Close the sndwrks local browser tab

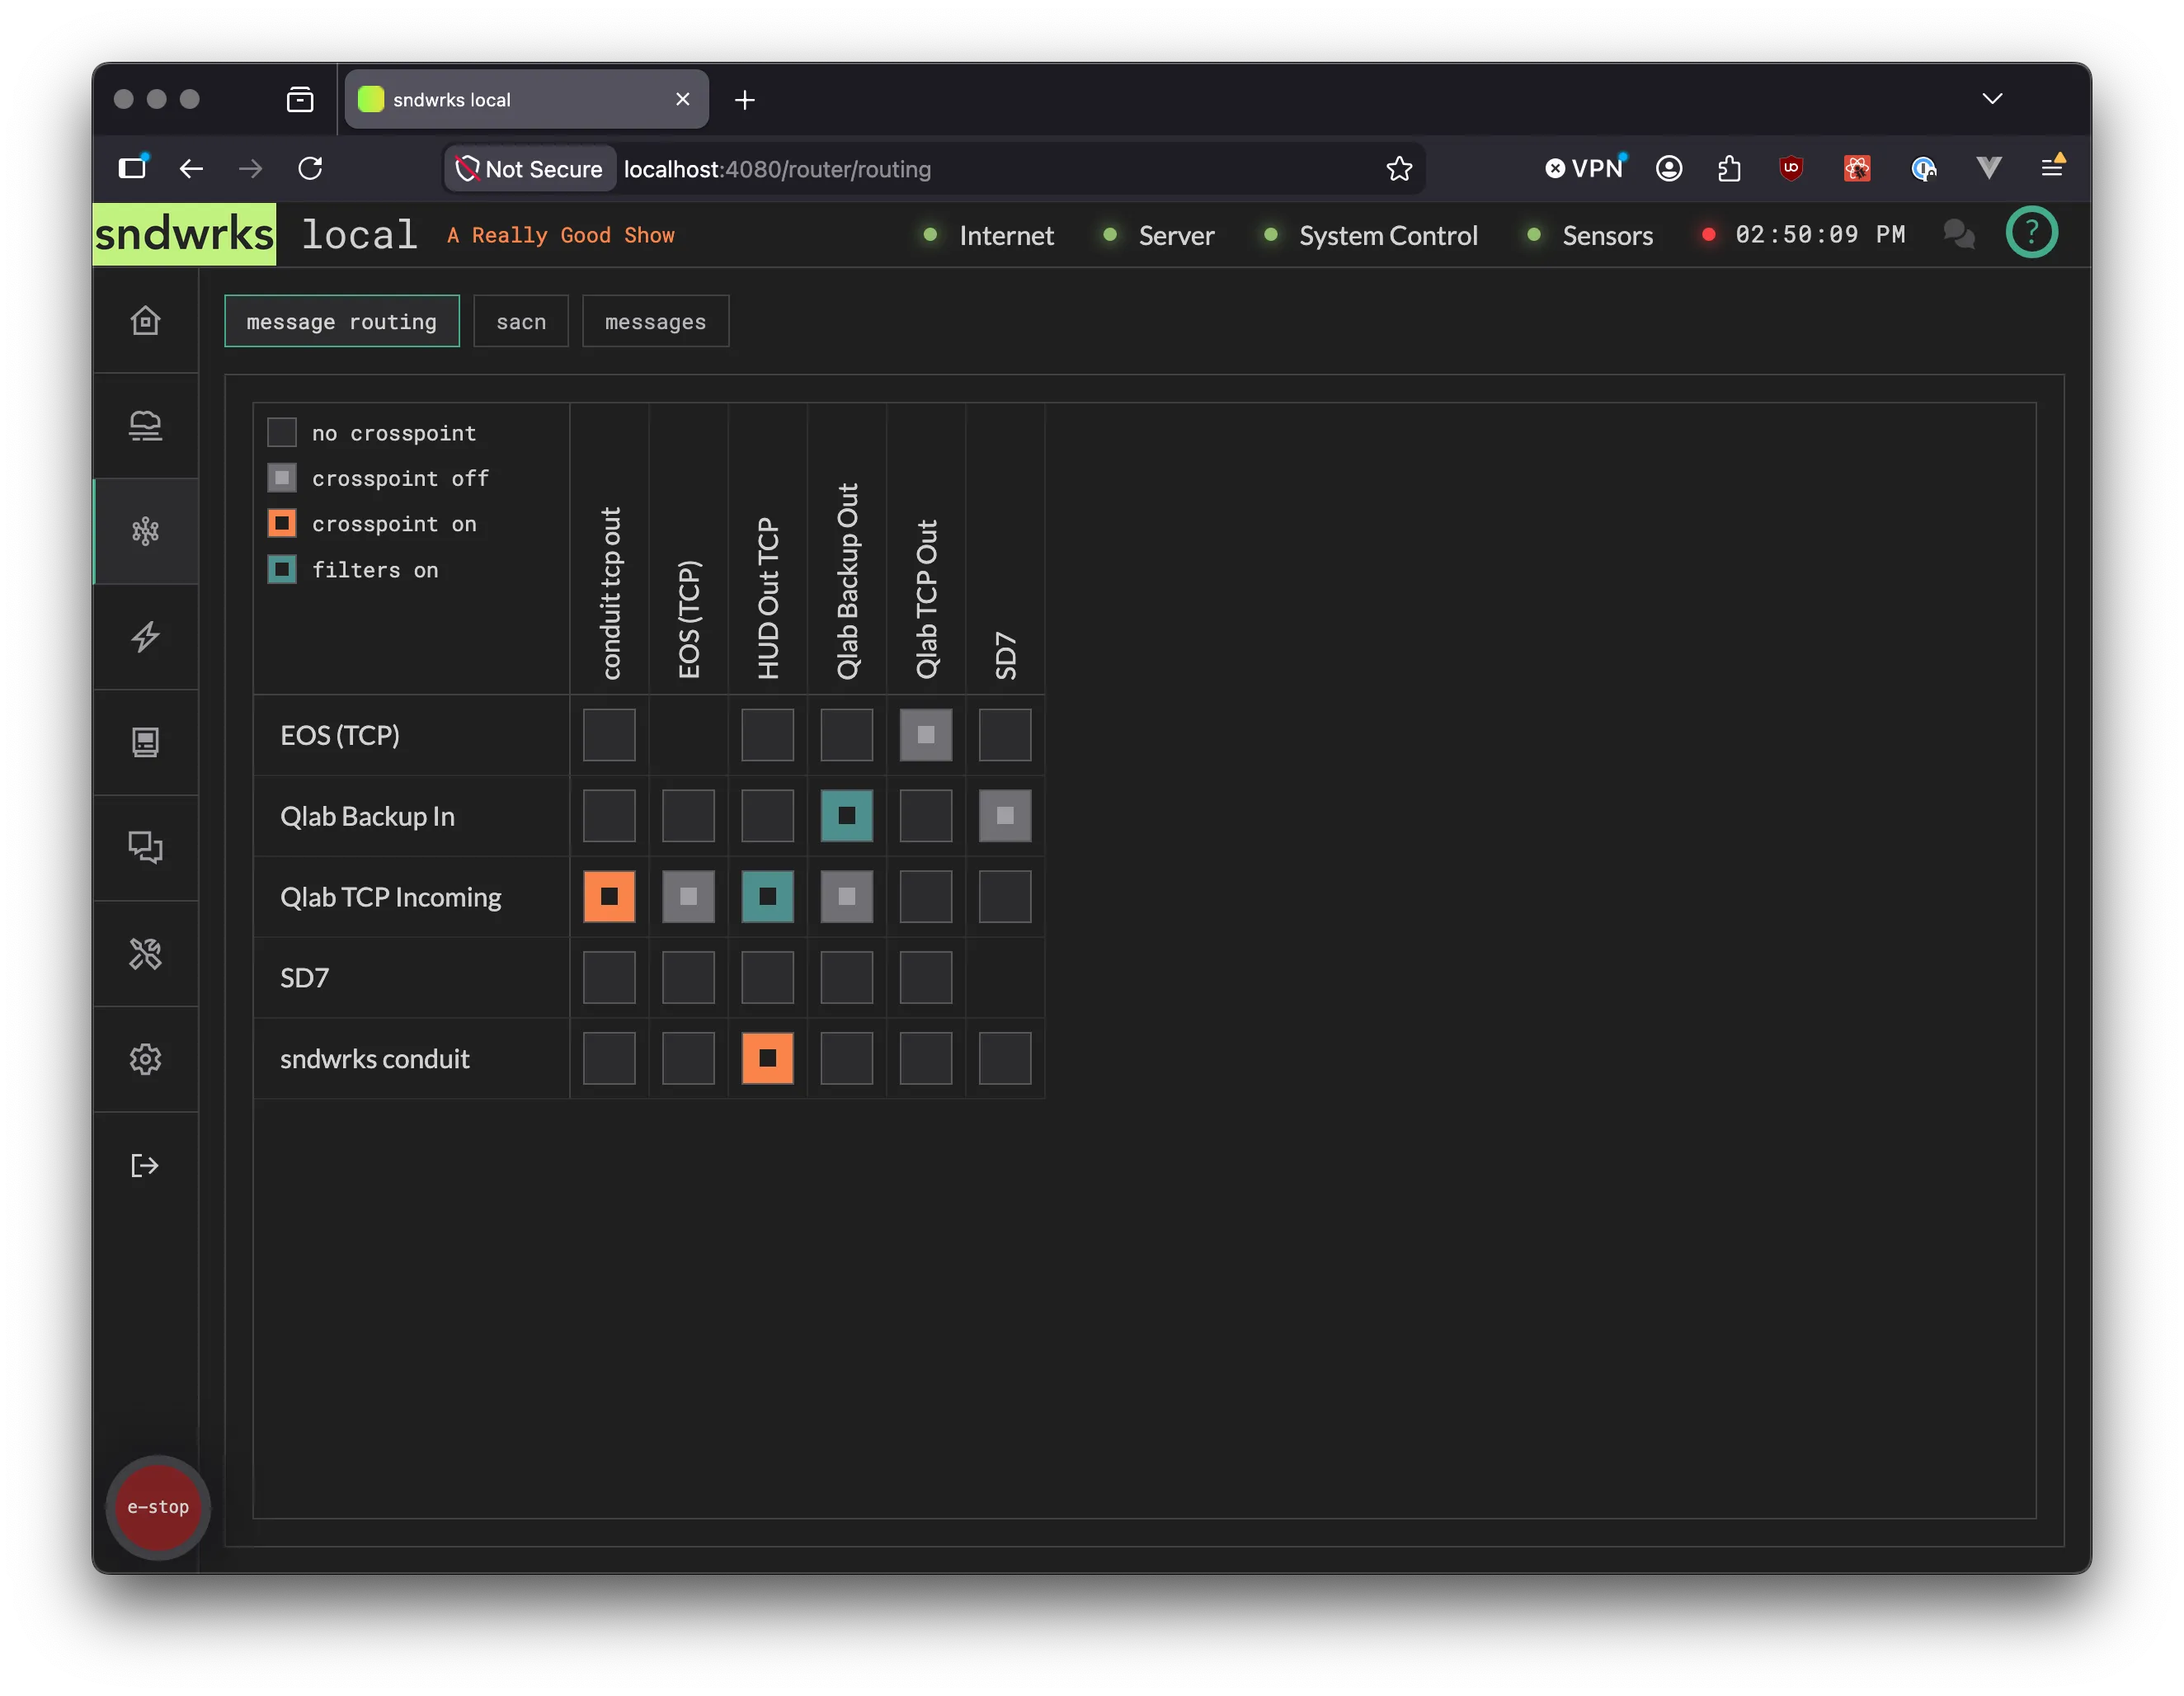[x=683, y=99]
